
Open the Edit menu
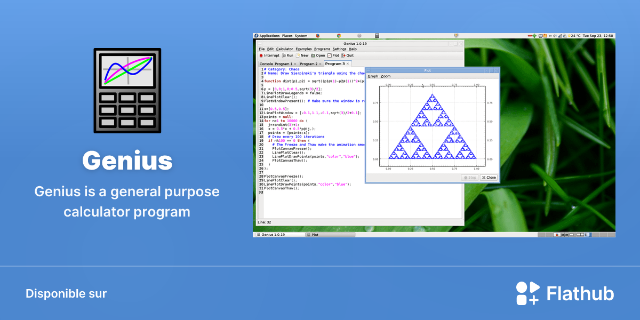point(270,49)
